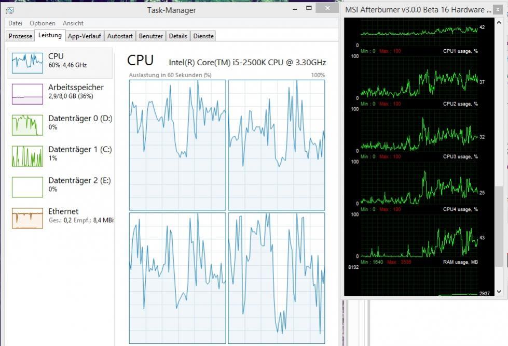This screenshot has width=508, height=346.
Task: Select the Datenträger 0 (D:) graph thumbnail
Action: 28,125
